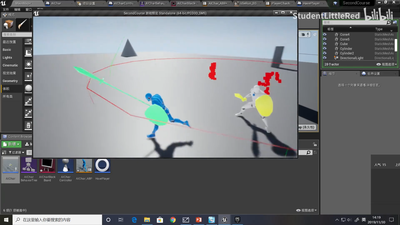This screenshot has width=400, height=225.
Task: Open Task View on taskbar
Action: pos(121,220)
